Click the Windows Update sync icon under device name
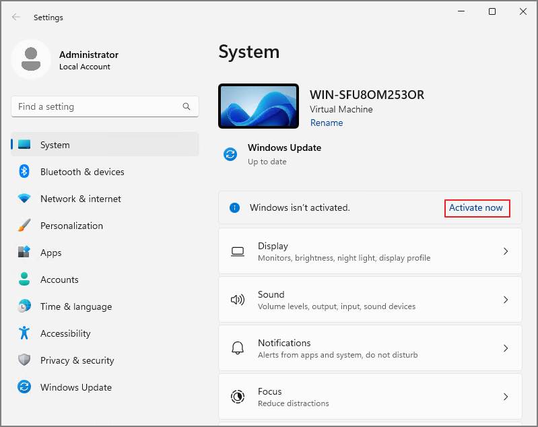Viewport: 538px width, 427px height. (x=230, y=154)
